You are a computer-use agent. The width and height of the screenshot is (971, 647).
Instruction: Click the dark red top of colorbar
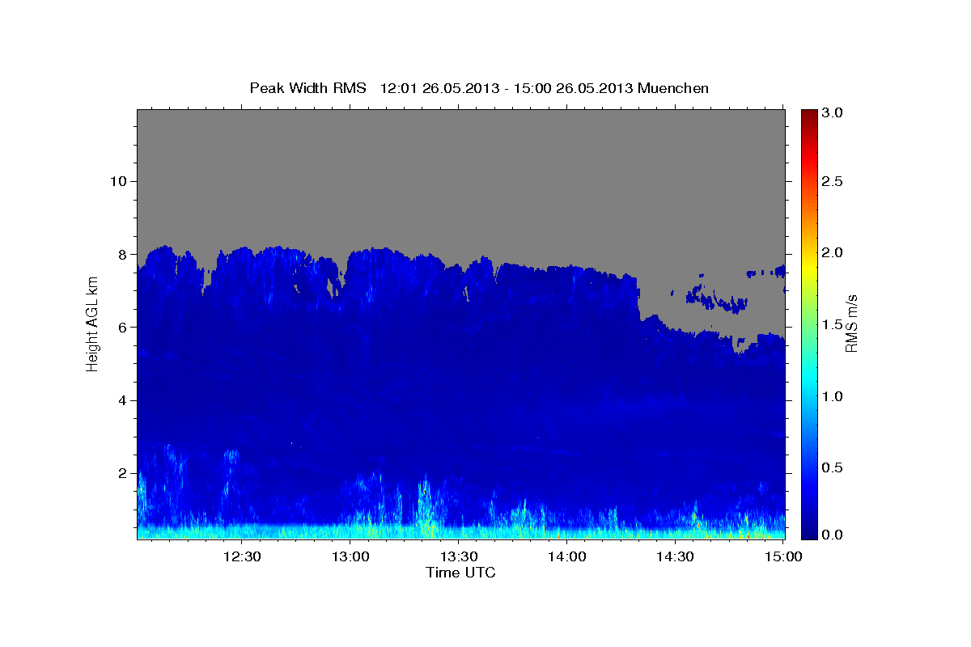808,115
